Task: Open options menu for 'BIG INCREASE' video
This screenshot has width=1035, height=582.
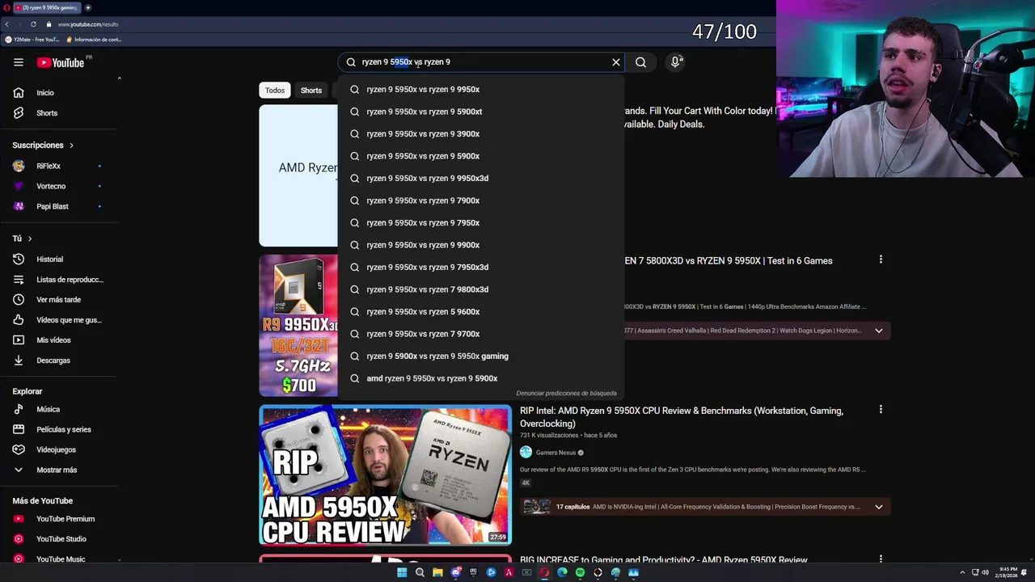Action: coord(881,559)
